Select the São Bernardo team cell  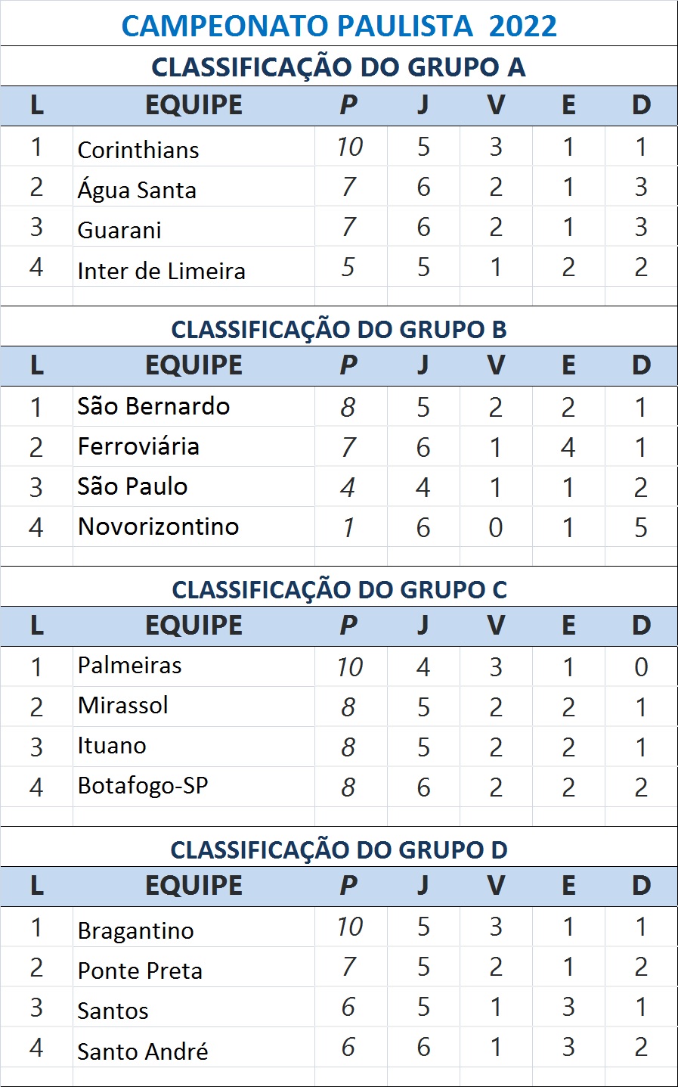click(153, 406)
